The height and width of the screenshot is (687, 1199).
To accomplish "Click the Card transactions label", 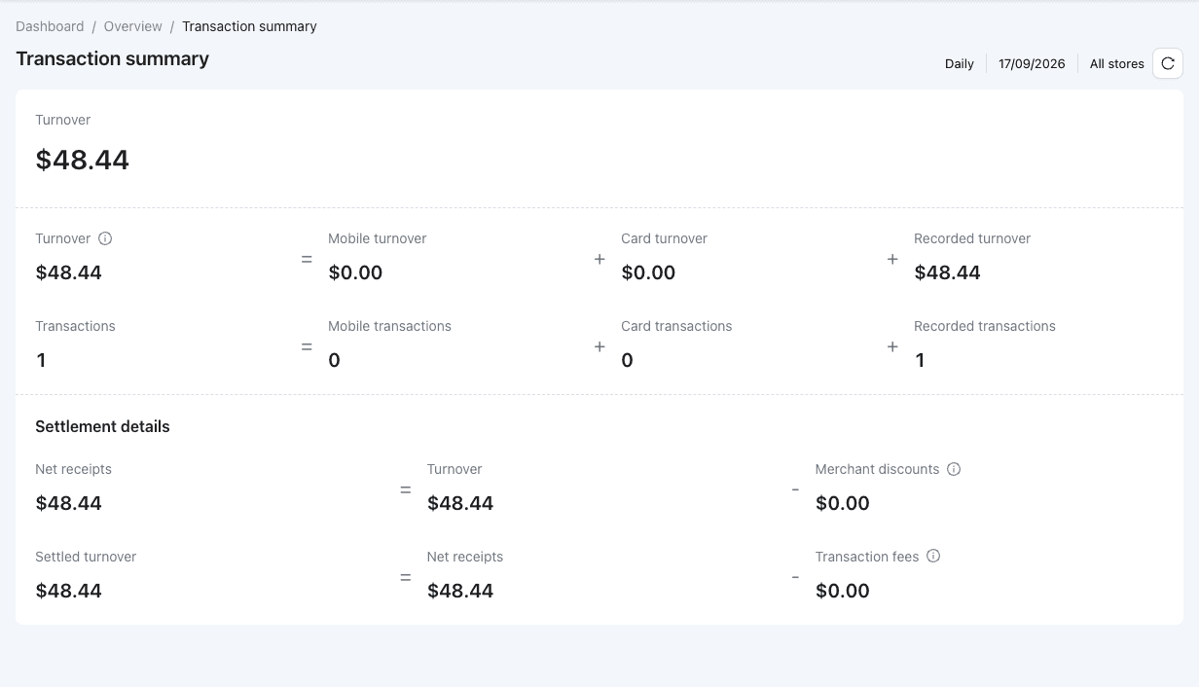I will (x=676, y=326).
